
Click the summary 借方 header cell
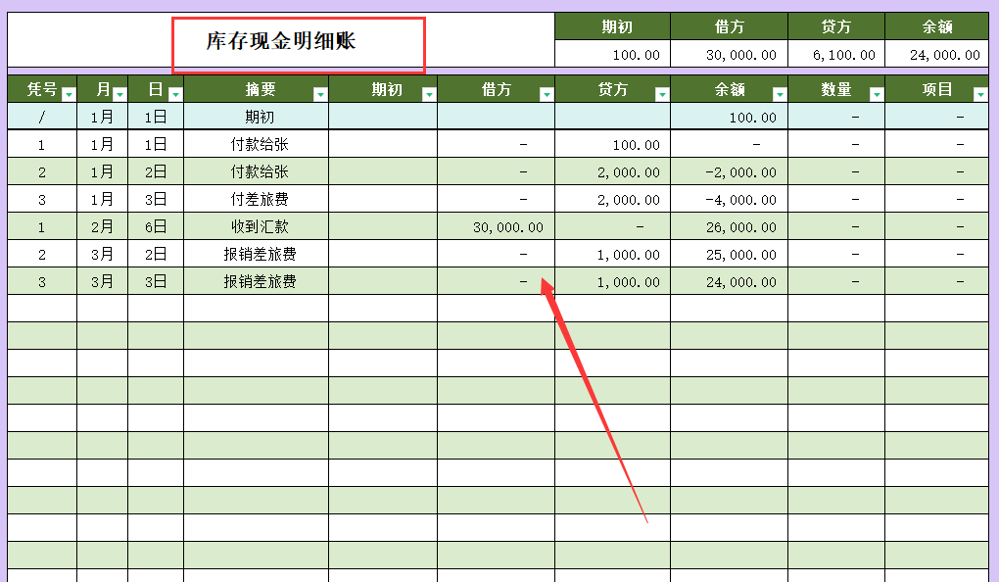click(x=729, y=26)
